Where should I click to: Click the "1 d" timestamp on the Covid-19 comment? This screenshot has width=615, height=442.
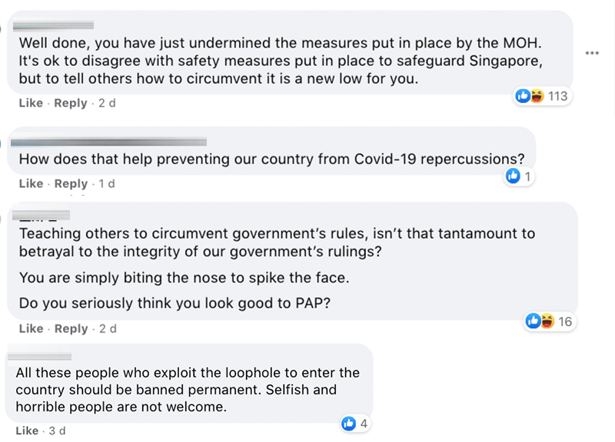click(x=107, y=183)
